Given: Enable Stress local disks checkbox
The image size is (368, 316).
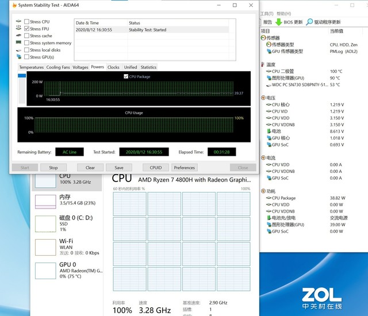Looking at the screenshot, I should pos(27,49).
